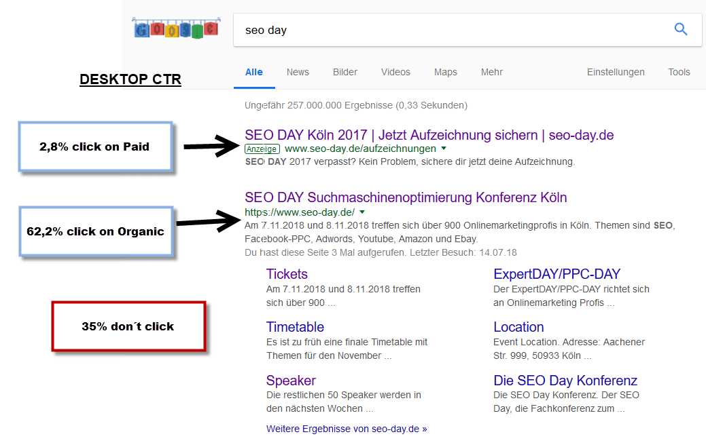This screenshot has width=706, height=445.
Task: Click the Anzeige ad label
Action: [x=262, y=149]
